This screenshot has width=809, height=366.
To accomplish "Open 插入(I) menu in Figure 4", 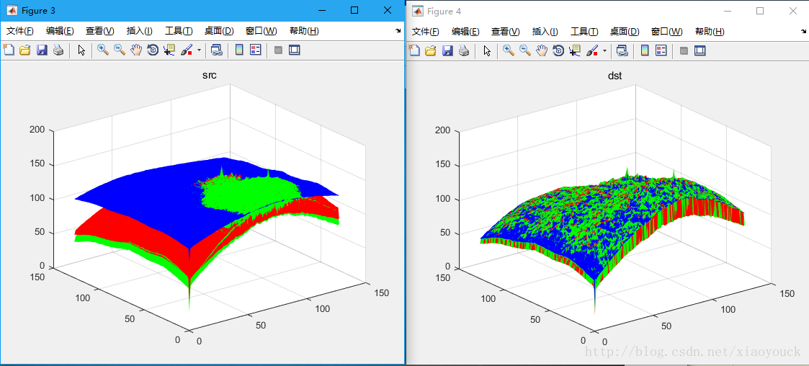I will pos(545,32).
